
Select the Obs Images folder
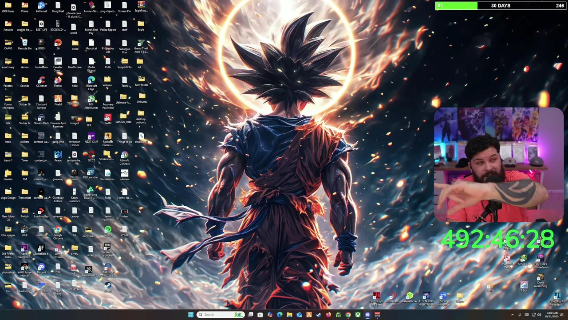pos(8,231)
